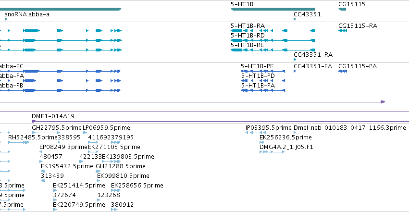
Task: Click the CG15115-PA protein arrows
Action: 343,71
